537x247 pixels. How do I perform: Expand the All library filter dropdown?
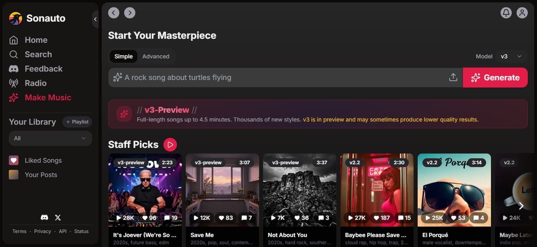click(x=50, y=138)
